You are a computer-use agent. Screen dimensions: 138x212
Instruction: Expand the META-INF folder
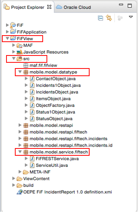20,172
